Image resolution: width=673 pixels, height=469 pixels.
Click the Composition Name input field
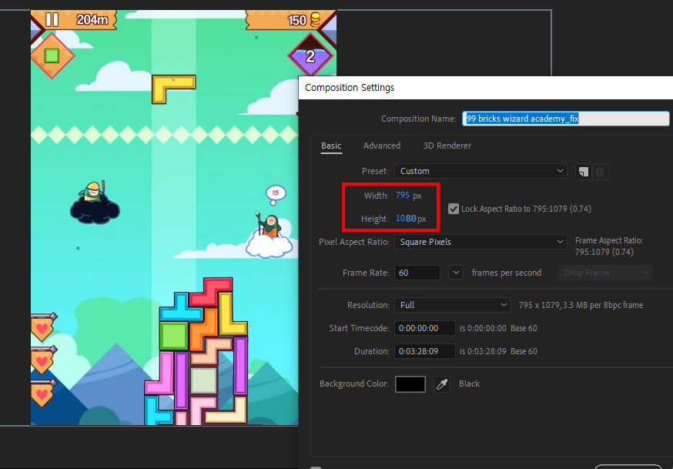(566, 119)
